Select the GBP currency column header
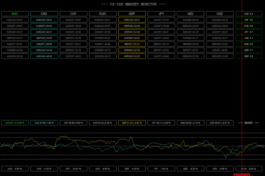Screen dimensions: 265x176 point(132,14)
